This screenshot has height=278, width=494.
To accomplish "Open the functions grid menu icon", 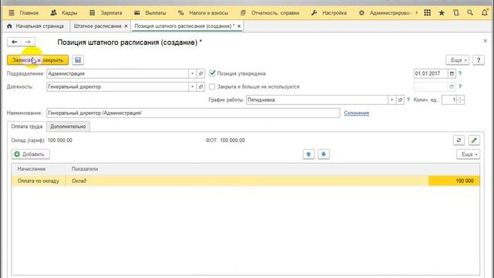I will coord(427,12).
